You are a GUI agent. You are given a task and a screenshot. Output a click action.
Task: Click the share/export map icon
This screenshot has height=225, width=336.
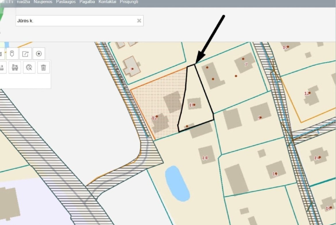(x=25, y=54)
